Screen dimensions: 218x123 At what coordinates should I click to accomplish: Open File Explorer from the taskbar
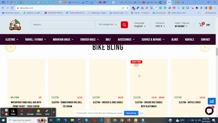tap(72, 120)
